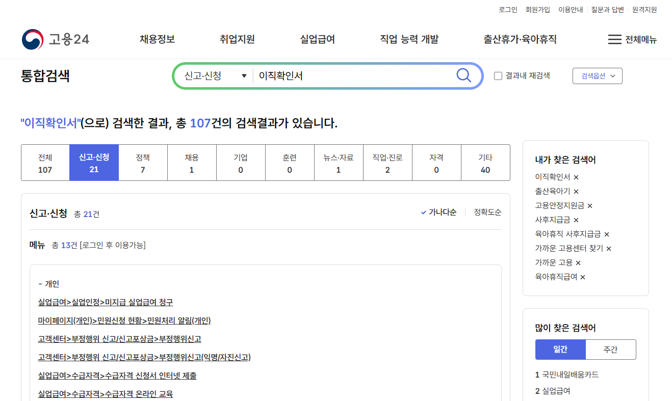The height and width of the screenshot is (401, 672).
Task: Select the 채용 1 results tab
Action: (x=192, y=163)
